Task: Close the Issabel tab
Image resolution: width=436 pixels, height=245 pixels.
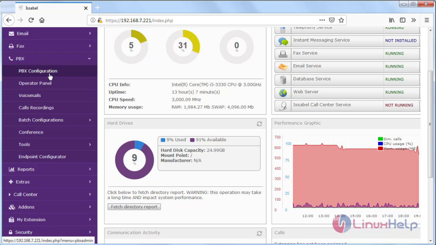Action: tap(86, 8)
